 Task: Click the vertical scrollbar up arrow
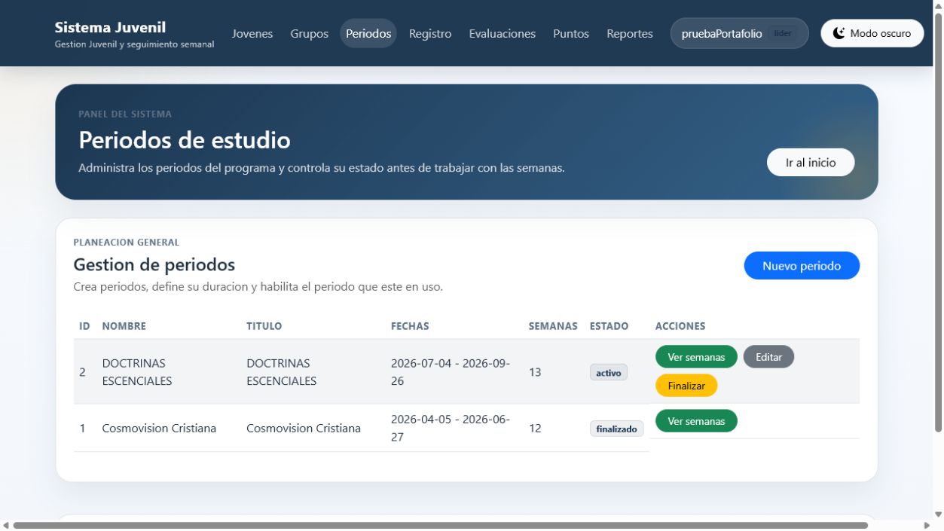pos(938,5)
